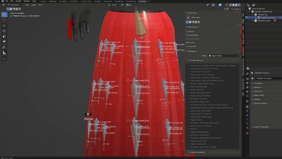Open the Object Mode workspace dropdown
The width and height of the screenshot is (282, 159).
(x=224, y=56)
